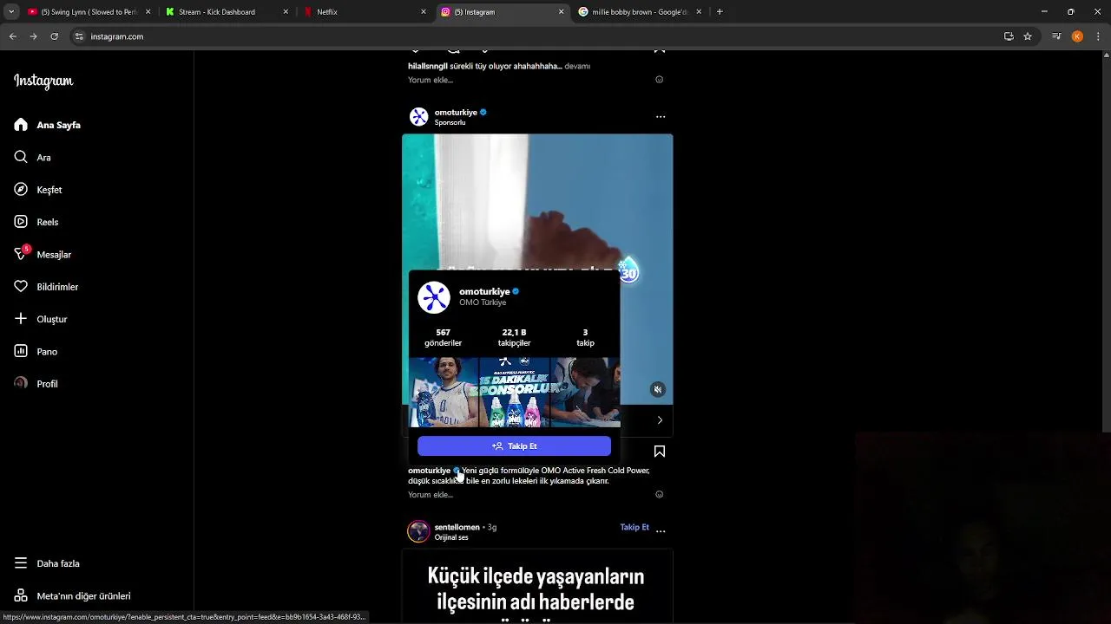Open omoturkiye post options menu

coord(661,117)
